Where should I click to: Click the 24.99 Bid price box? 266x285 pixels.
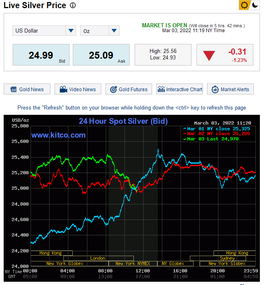pyautogui.click(x=41, y=55)
